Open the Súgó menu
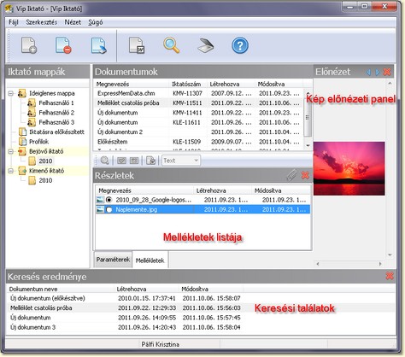This screenshot has height=357, width=405. pyautogui.click(x=96, y=22)
